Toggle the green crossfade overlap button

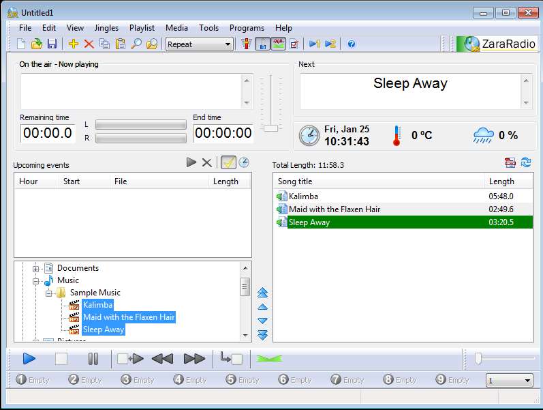269,359
